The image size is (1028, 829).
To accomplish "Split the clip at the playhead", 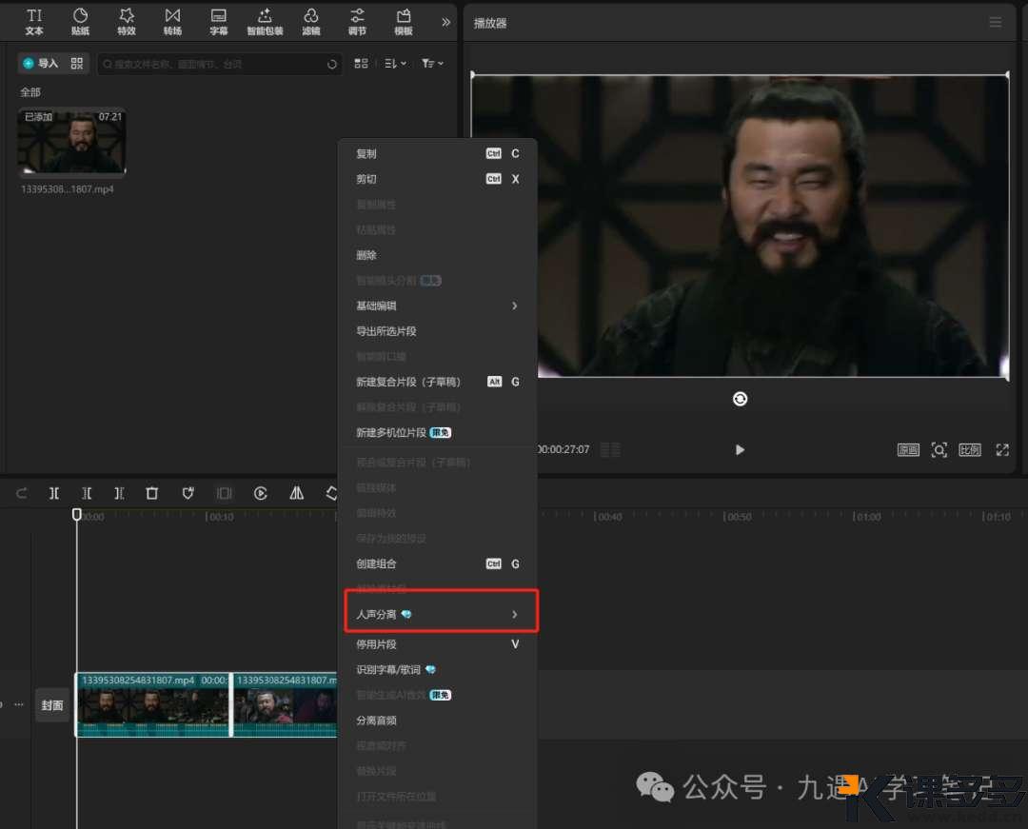I will coord(54,493).
